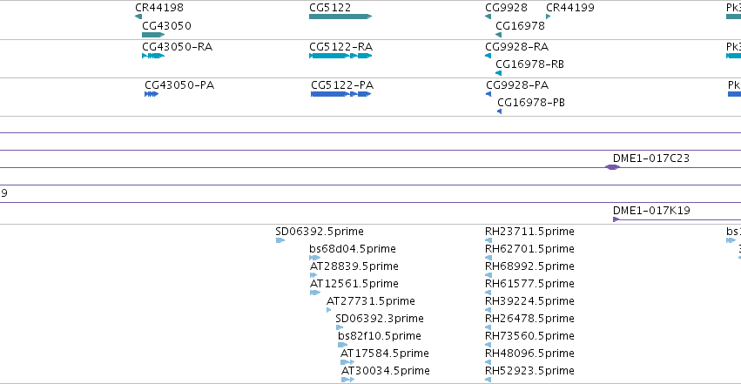Viewport: 741px width, 384px height.
Task: Click the CG9928-PA protein label
Action: pos(517,85)
